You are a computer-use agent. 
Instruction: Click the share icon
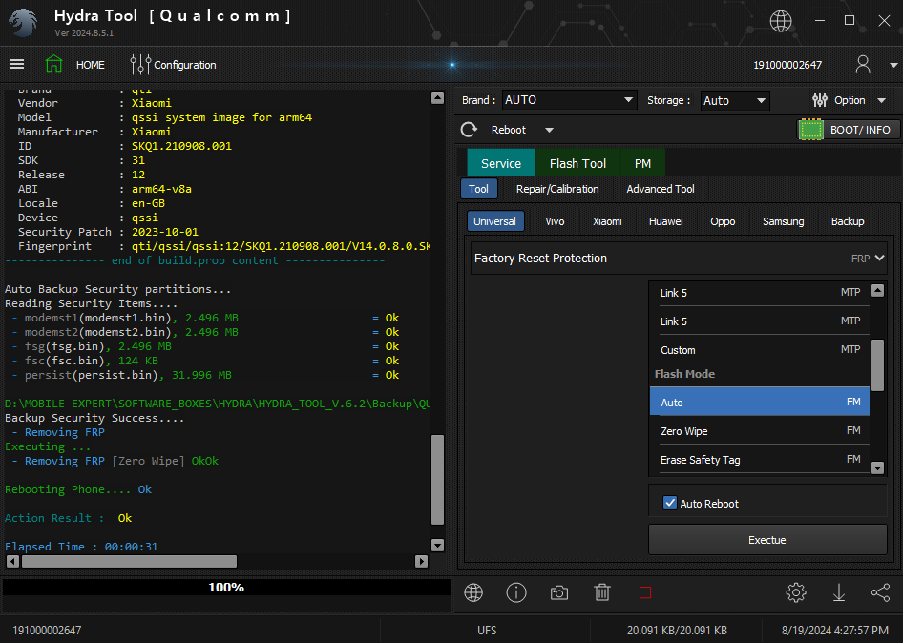point(880,592)
